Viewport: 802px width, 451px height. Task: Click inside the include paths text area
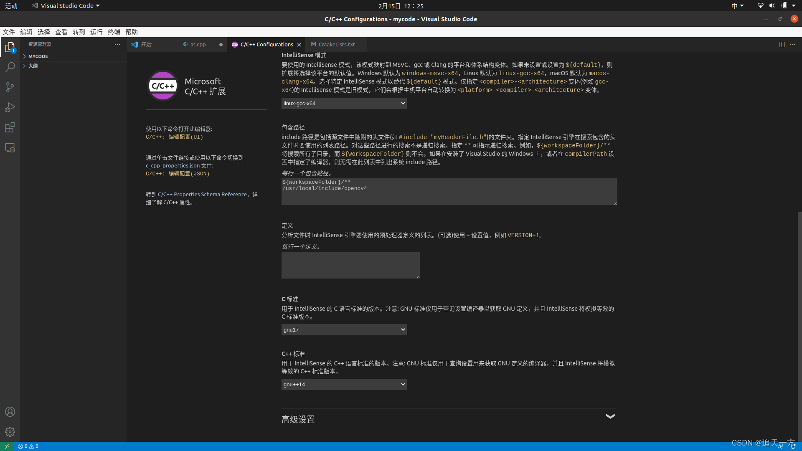click(x=449, y=192)
